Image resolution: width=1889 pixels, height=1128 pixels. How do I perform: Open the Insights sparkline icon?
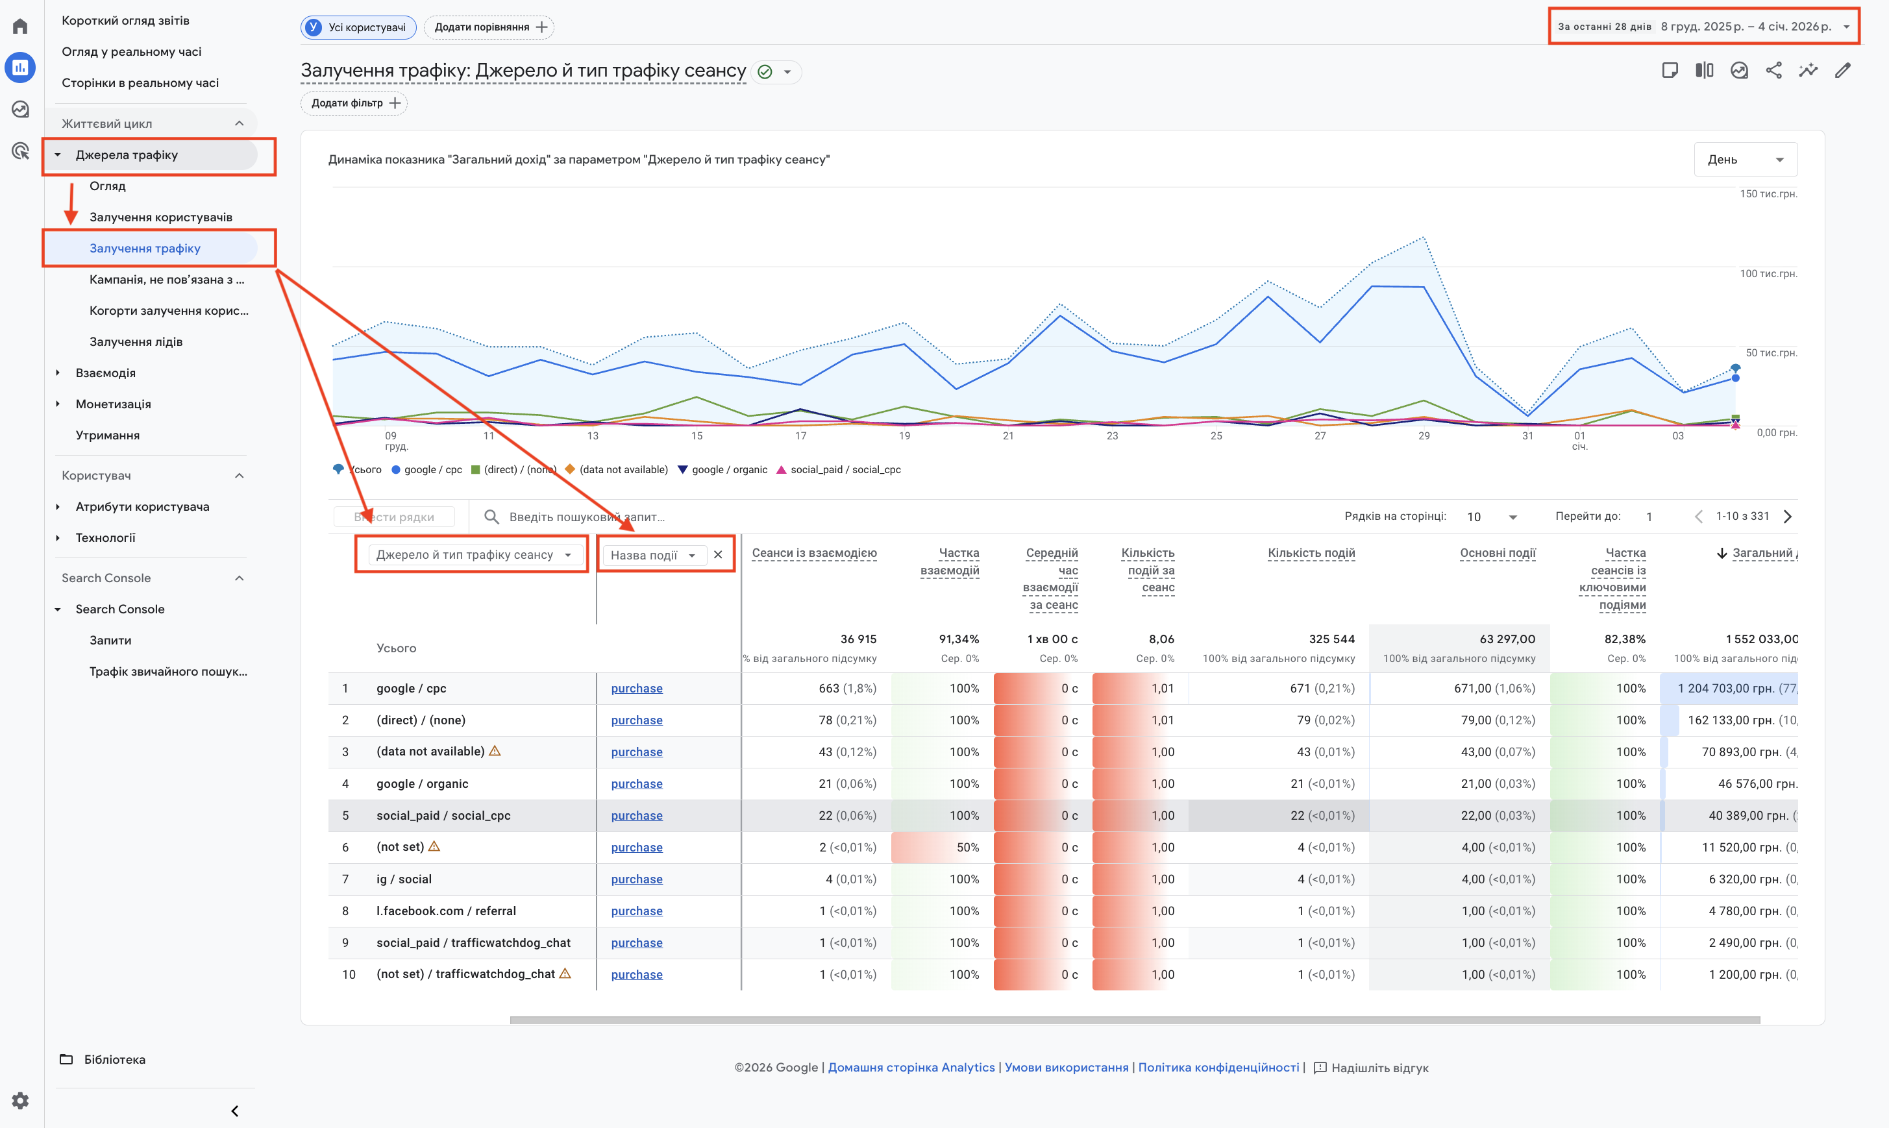coord(1808,71)
